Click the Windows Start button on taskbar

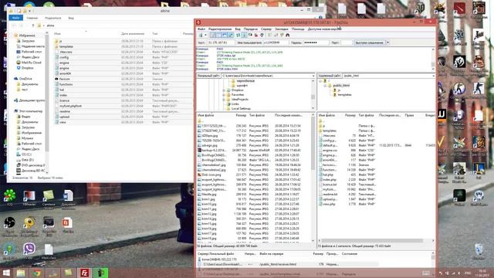[x=6, y=273]
